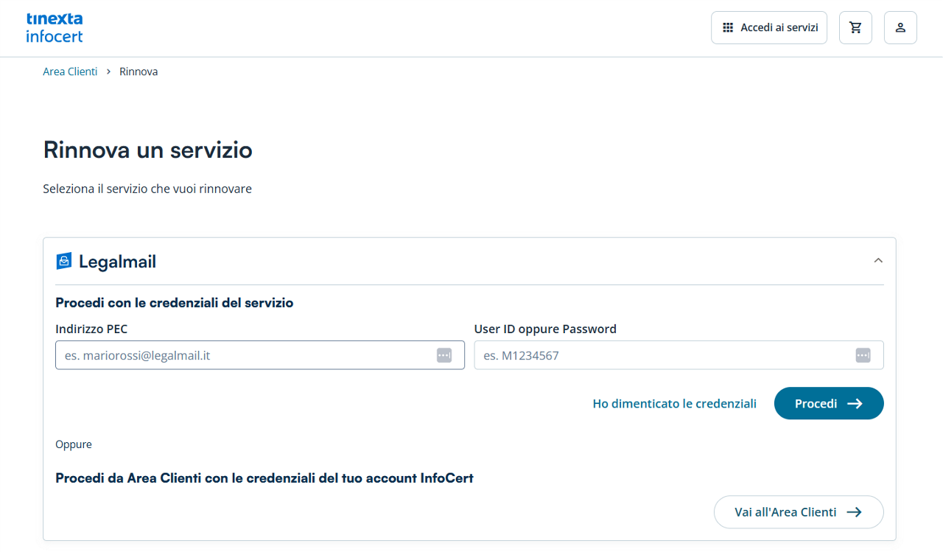Image resolution: width=943 pixels, height=552 pixels.
Task: Click the Rinnova breadcrumb item
Action: [x=139, y=71]
